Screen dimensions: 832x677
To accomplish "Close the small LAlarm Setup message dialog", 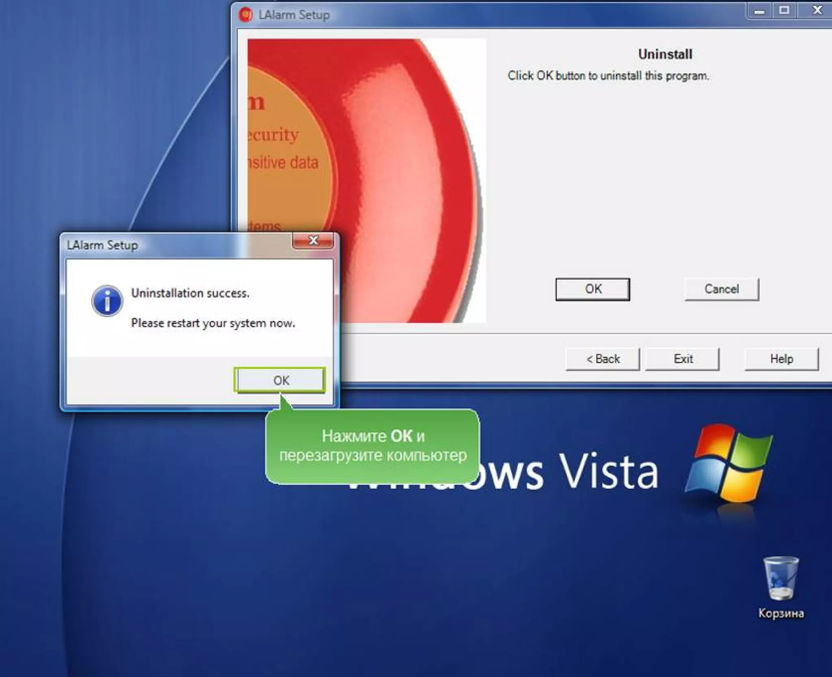I will pyautogui.click(x=313, y=240).
